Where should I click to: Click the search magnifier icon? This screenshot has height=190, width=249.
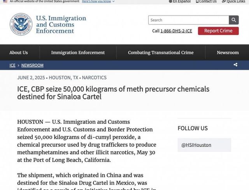[234, 20]
